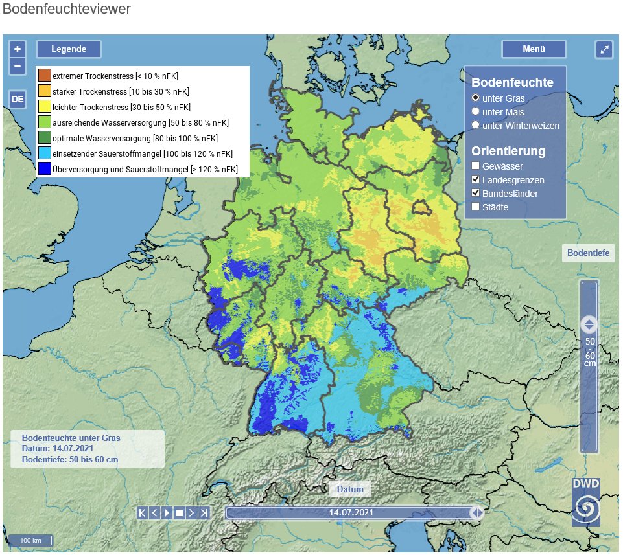Stop the animation playback

tap(180, 512)
